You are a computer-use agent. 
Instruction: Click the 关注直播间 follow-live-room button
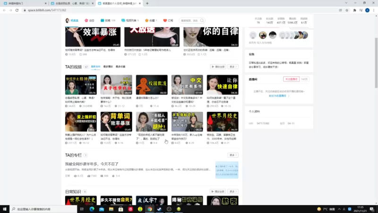(x=291, y=79)
